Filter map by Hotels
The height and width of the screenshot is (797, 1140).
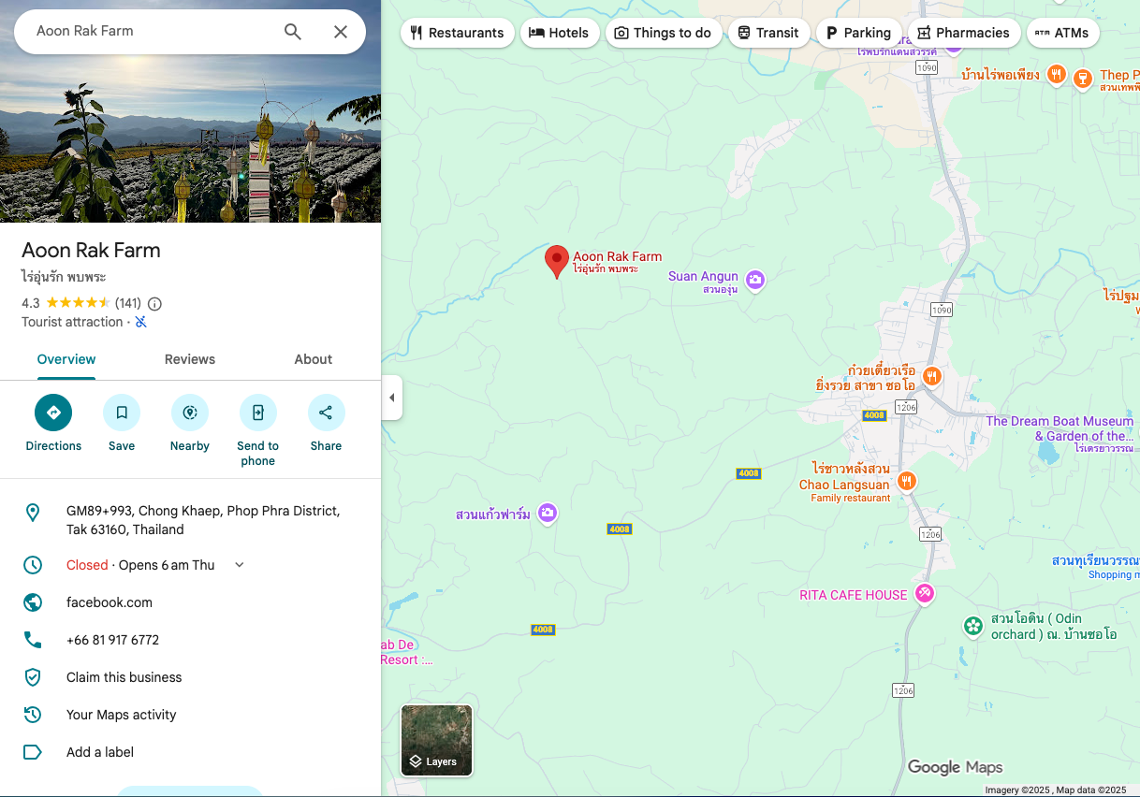coord(560,33)
